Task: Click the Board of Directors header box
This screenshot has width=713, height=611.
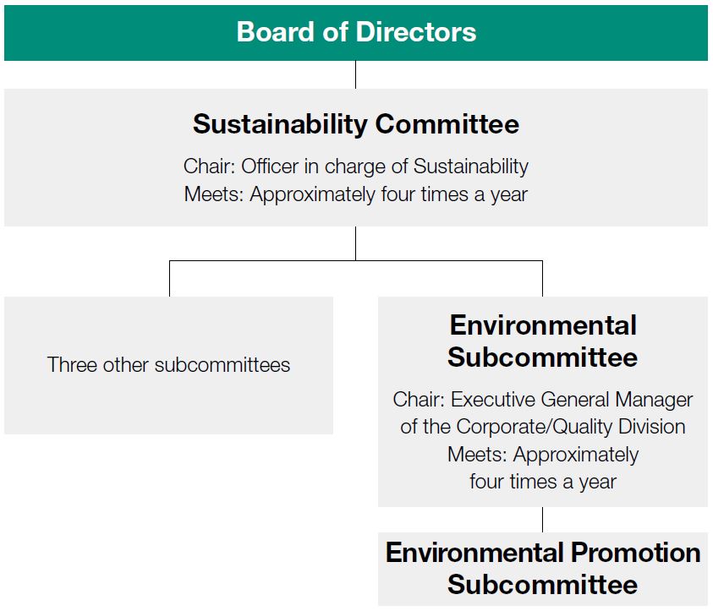Action: click(356, 33)
